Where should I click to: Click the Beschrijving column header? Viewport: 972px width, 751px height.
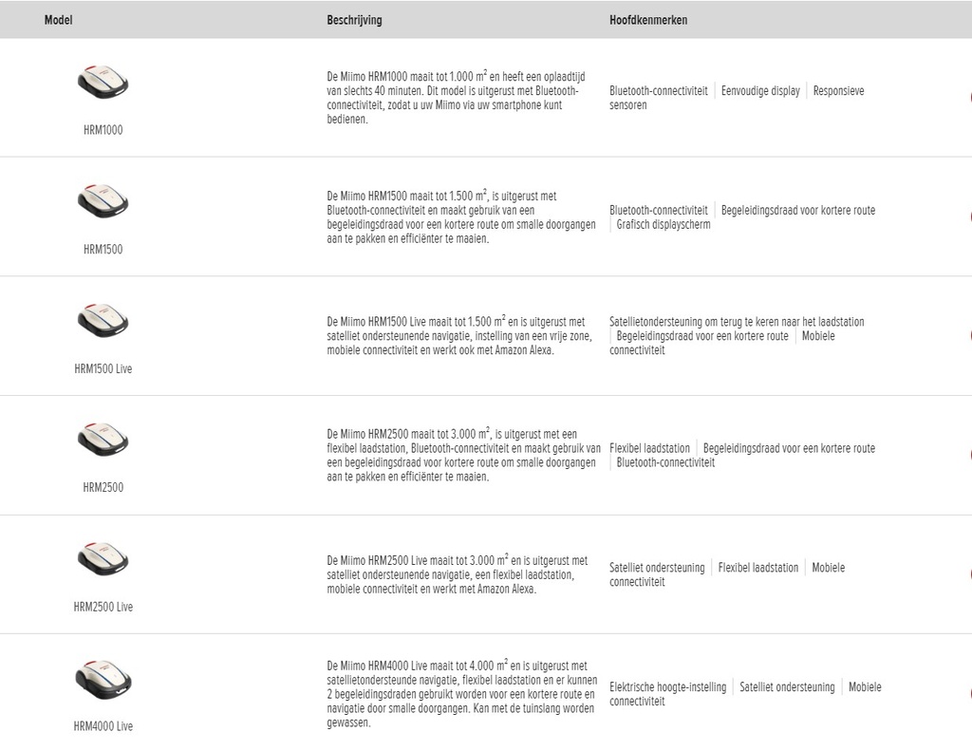(355, 20)
